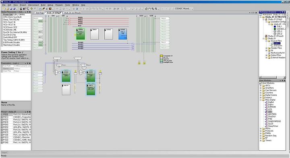Screen dimensions: 290x158
Task: Select LED7SEG user module
Action: (x=272, y=114)
